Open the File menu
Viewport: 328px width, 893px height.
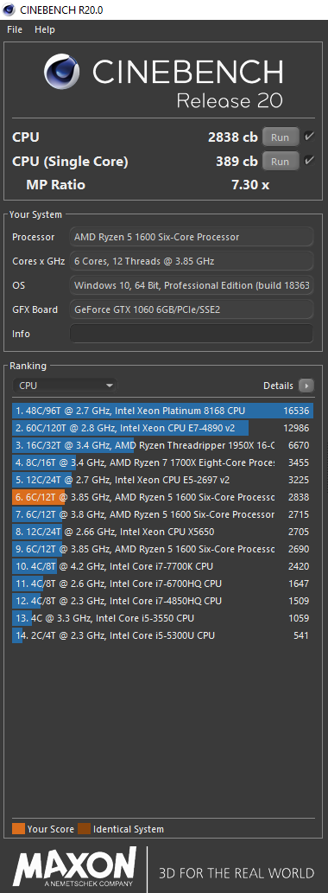click(15, 29)
